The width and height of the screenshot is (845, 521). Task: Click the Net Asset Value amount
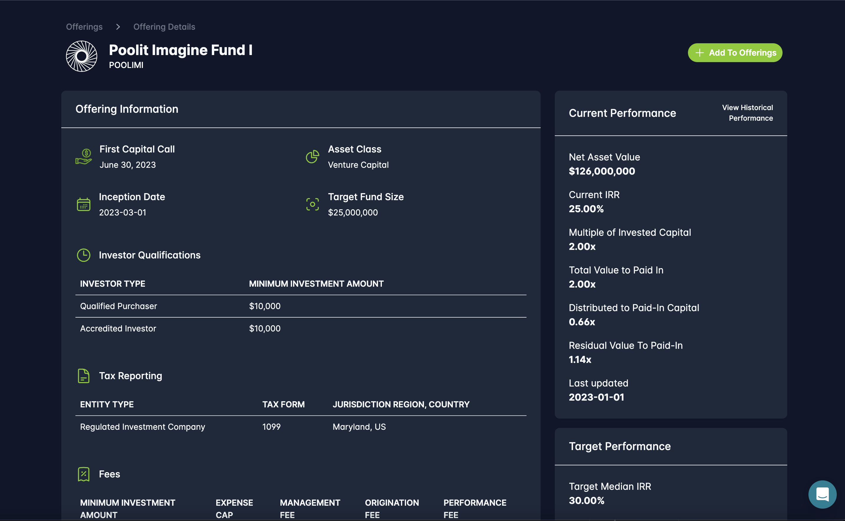602,171
